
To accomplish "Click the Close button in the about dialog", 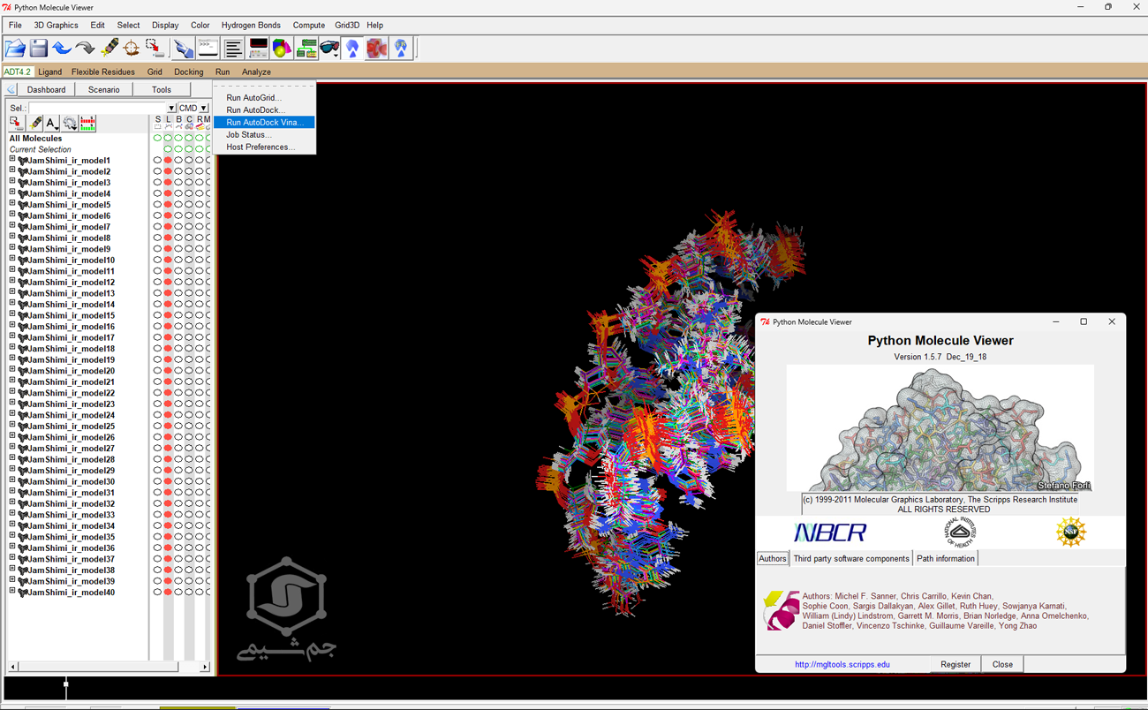I will pyautogui.click(x=1002, y=664).
